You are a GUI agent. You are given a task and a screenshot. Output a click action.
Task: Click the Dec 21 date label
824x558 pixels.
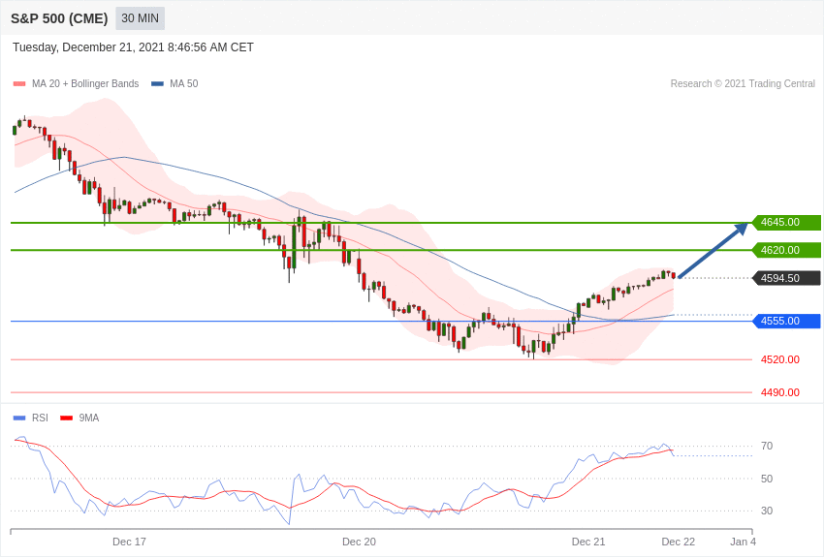point(588,542)
